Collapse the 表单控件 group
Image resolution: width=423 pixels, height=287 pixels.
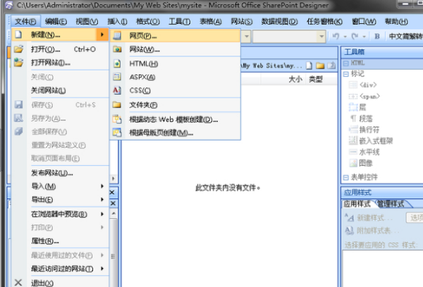(x=346, y=177)
